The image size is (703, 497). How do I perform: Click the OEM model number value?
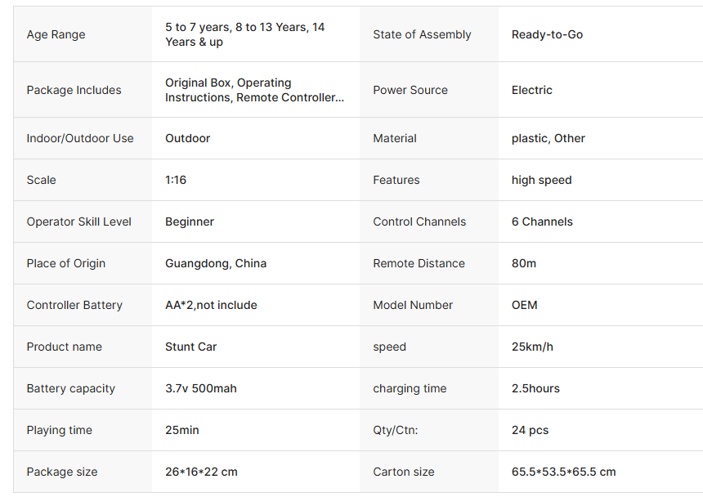(524, 305)
